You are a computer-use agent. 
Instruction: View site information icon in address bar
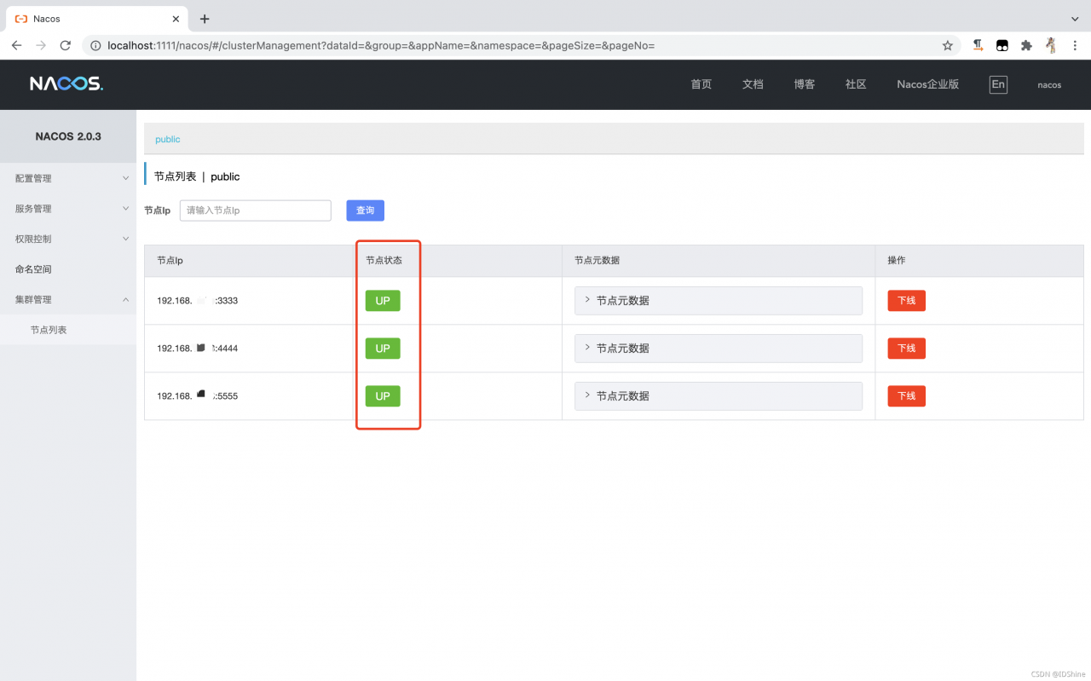(95, 45)
